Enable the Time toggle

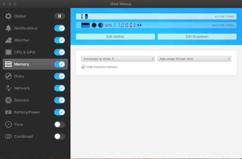[x=60, y=124]
